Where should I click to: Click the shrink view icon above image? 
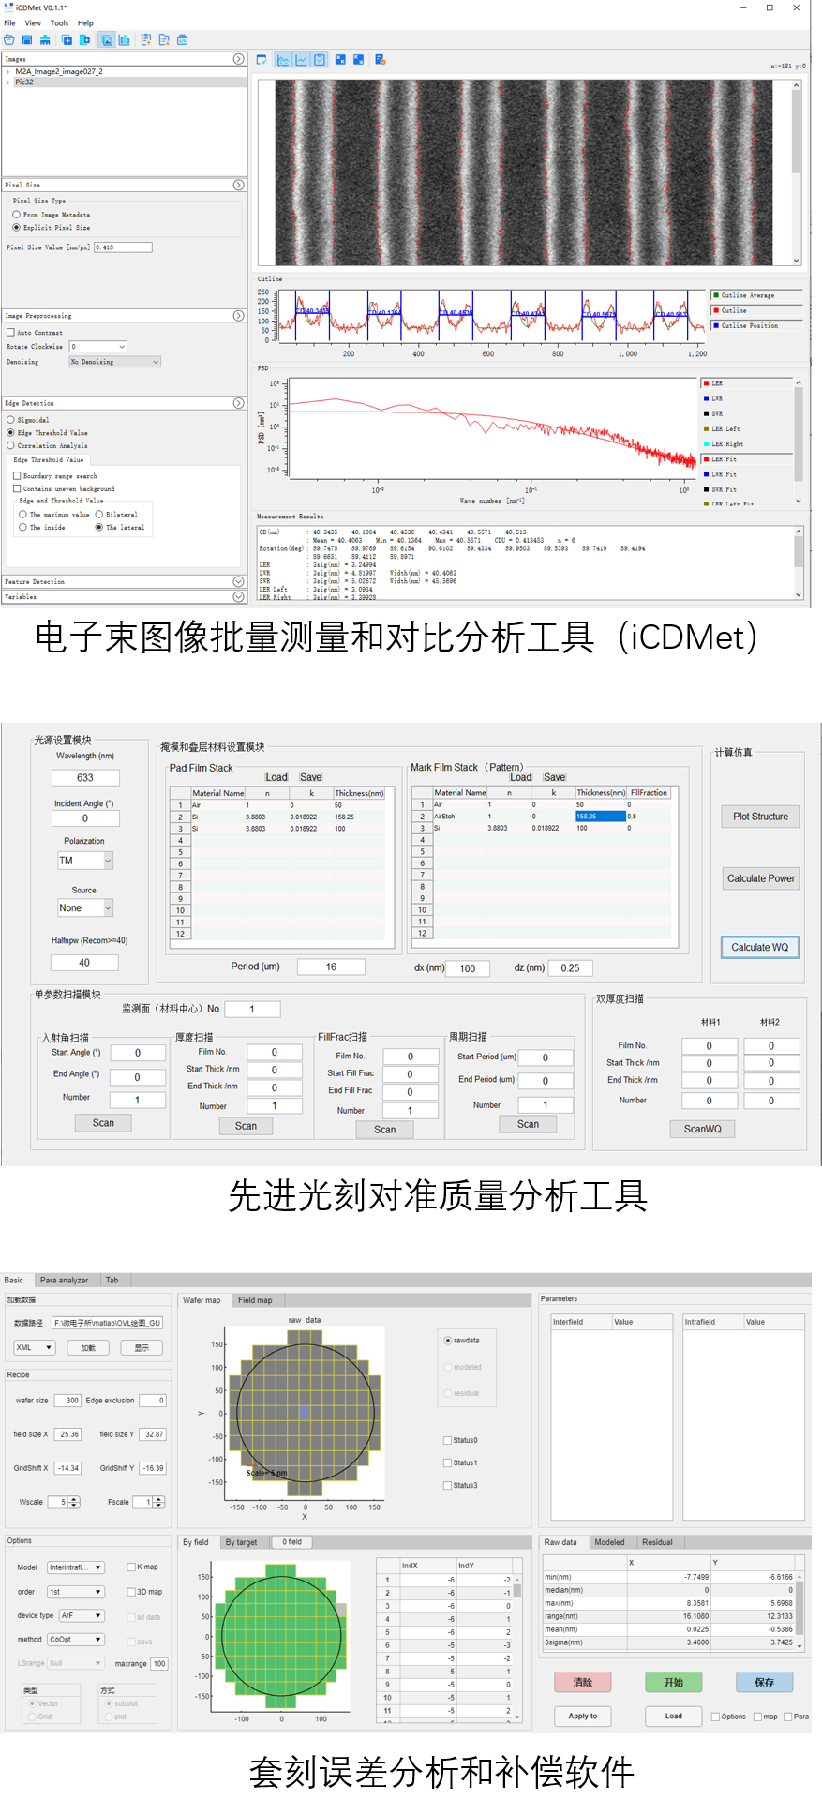[x=340, y=60]
